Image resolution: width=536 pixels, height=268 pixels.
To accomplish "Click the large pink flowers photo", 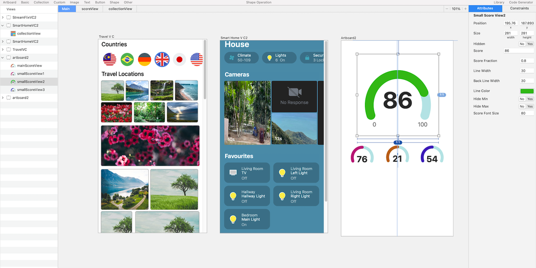I will (150, 146).
